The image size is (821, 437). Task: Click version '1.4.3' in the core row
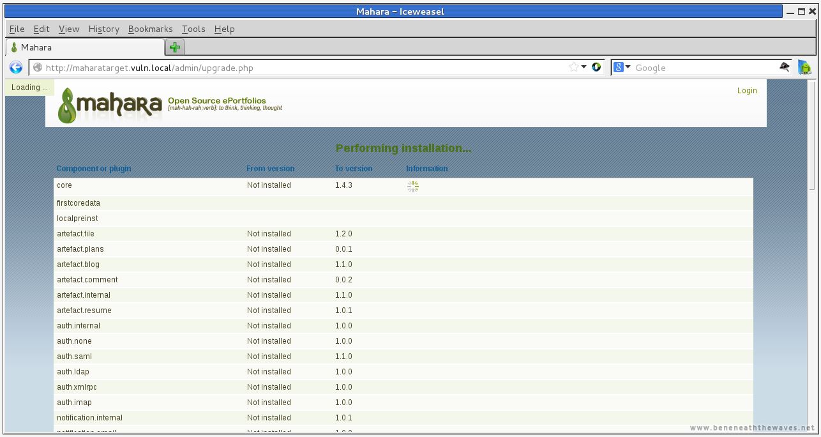click(343, 185)
